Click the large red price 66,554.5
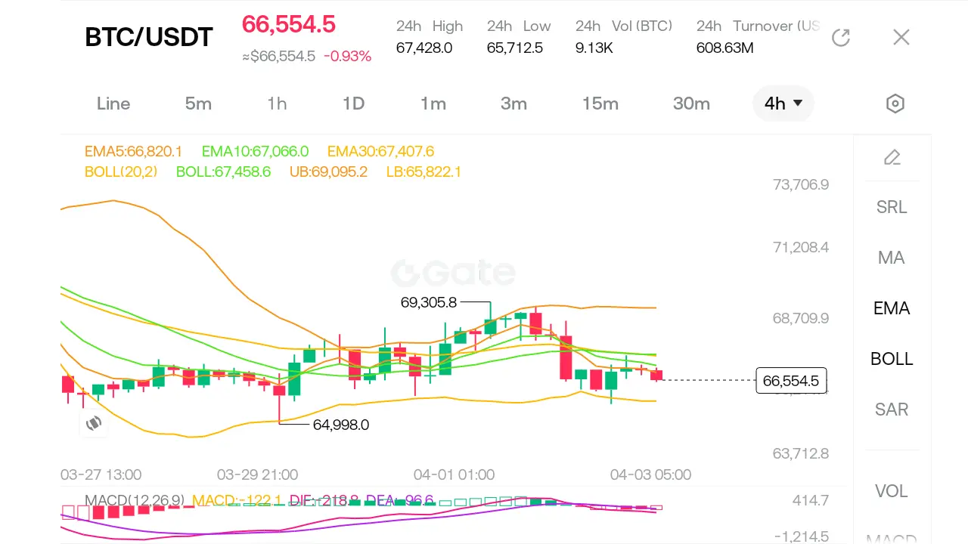 pos(289,24)
